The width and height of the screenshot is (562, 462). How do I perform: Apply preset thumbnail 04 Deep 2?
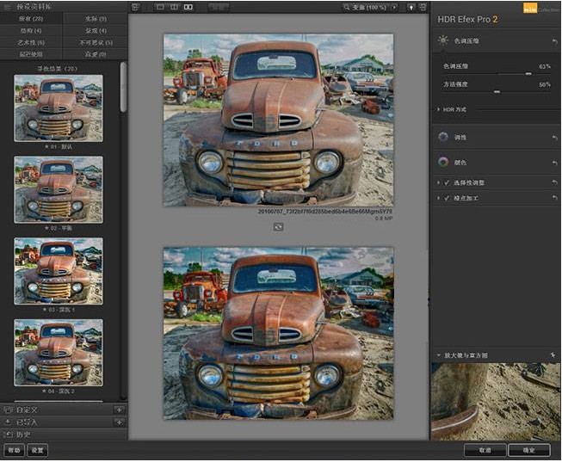point(59,353)
